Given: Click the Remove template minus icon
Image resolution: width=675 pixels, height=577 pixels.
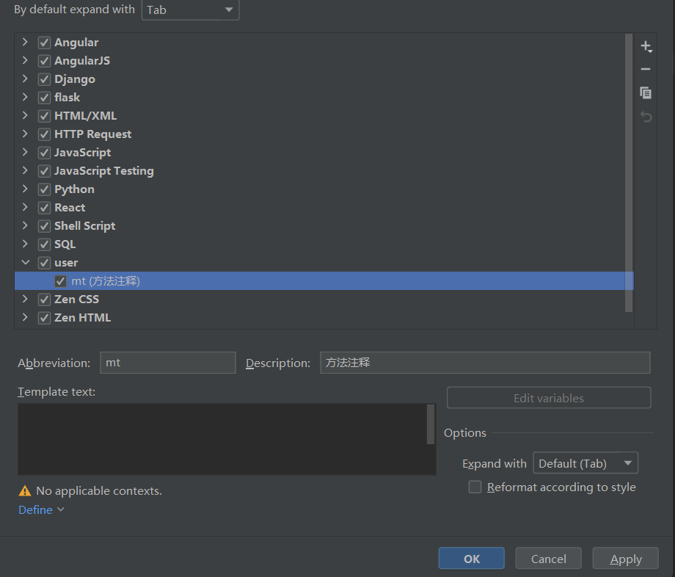Looking at the screenshot, I should coord(646,69).
